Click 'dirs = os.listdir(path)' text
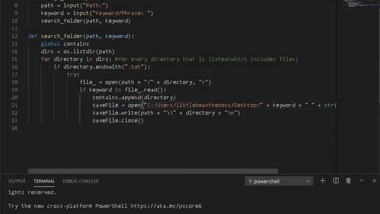Viewport: 380px width, 214px height. [78, 52]
